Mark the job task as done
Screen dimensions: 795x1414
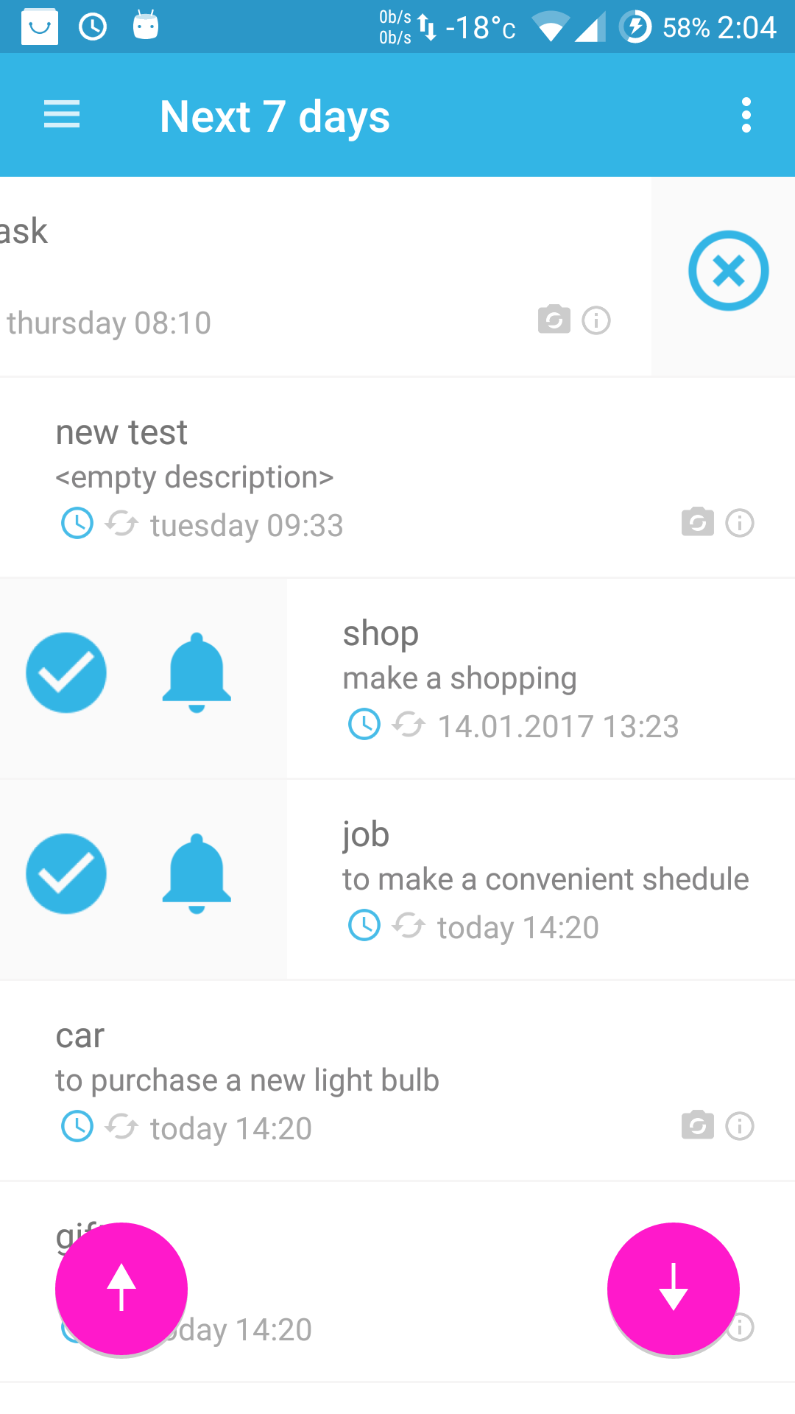[x=66, y=873]
